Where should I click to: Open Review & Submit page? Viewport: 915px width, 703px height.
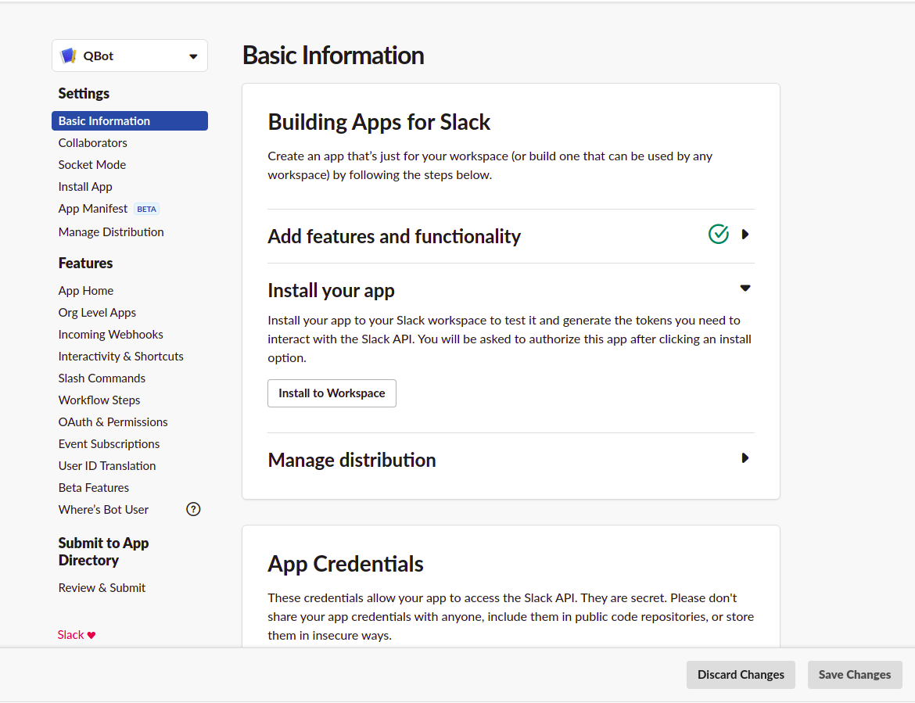[x=102, y=587]
